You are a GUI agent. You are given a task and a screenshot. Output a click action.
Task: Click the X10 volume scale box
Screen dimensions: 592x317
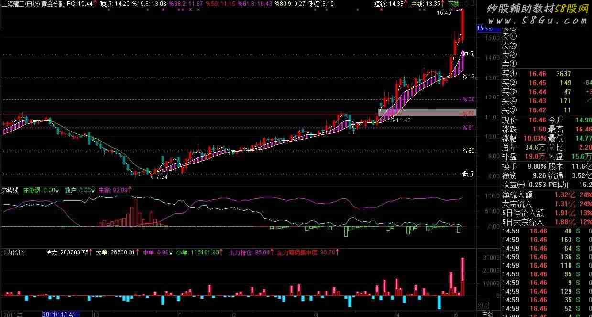click(x=483, y=305)
